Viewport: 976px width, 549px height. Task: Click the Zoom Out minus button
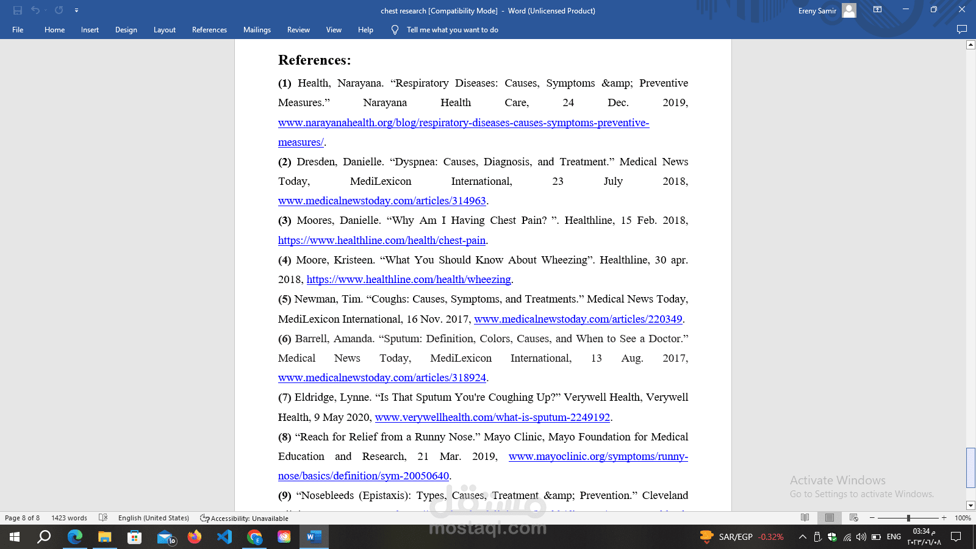click(872, 518)
